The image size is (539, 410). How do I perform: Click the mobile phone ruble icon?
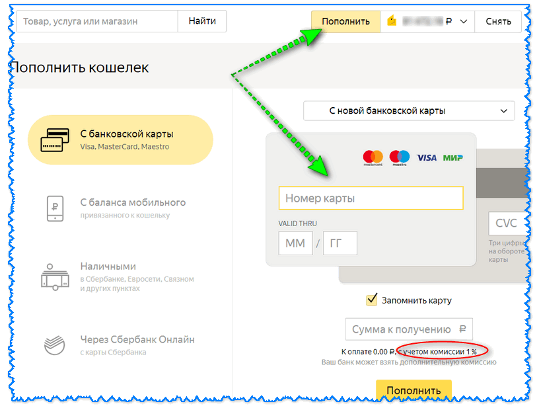[x=55, y=208]
